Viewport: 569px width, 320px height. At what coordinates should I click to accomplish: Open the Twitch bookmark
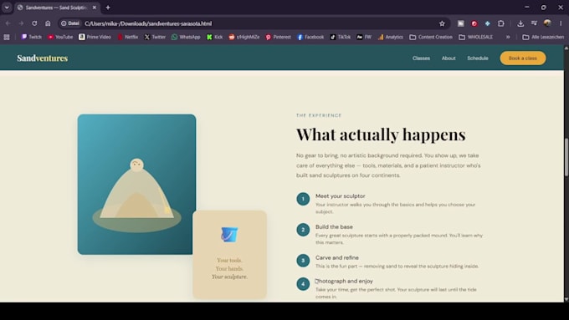[x=31, y=37]
